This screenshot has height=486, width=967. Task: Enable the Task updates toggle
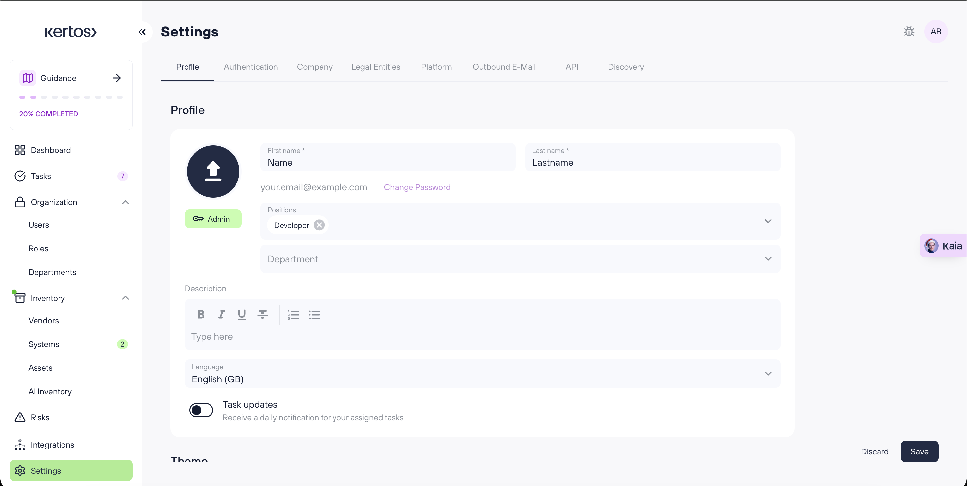201,410
